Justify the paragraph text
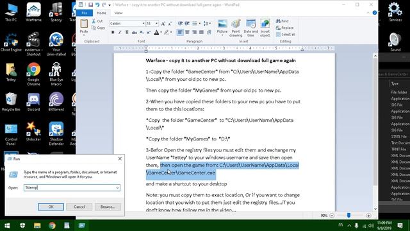This screenshot has width=410, height=231. click(x=201, y=32)
